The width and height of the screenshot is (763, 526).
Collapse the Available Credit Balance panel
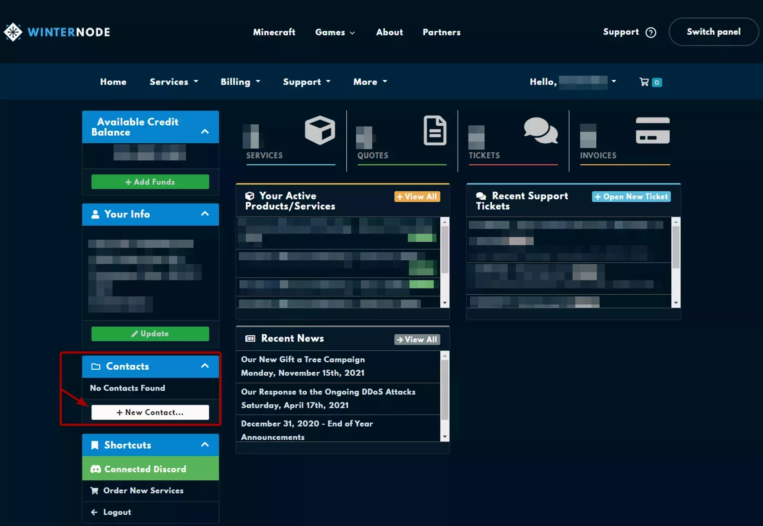point(205,131)
